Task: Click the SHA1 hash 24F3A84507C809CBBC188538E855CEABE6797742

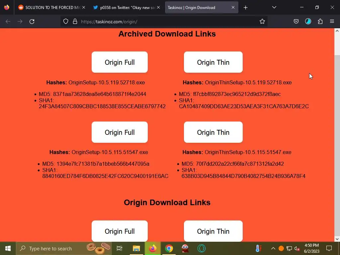Action: pos(102,106)
